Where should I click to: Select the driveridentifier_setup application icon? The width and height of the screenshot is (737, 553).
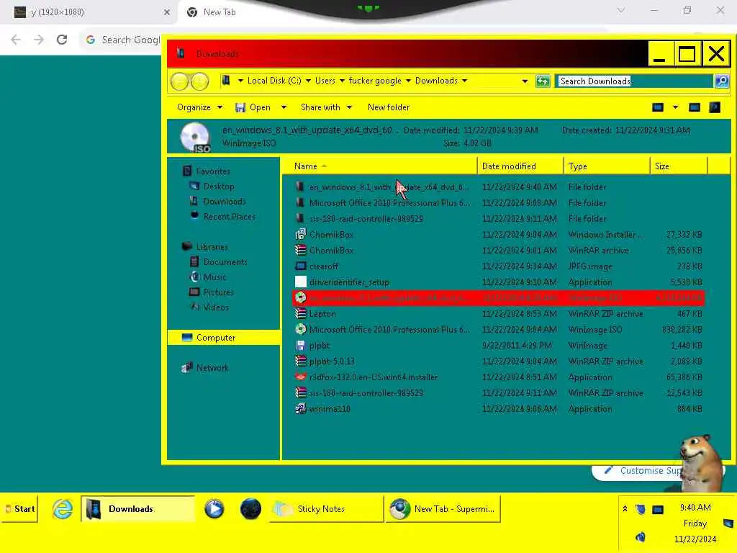(300, 282)
